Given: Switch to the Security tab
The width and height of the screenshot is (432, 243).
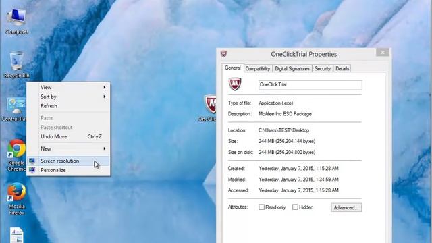Looking at the screenshot, I should point(323,68).
